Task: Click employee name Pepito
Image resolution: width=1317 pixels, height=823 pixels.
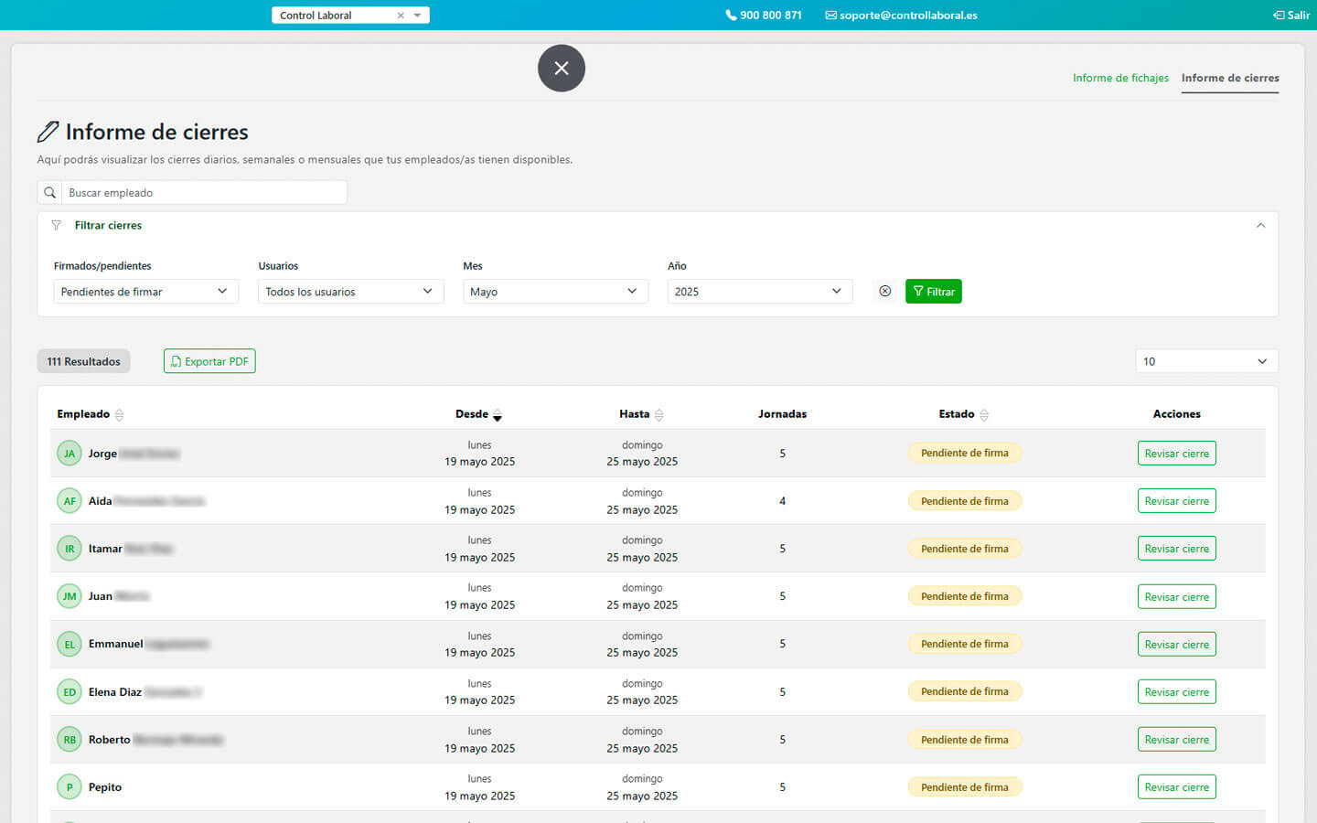Action: (105, 787)
